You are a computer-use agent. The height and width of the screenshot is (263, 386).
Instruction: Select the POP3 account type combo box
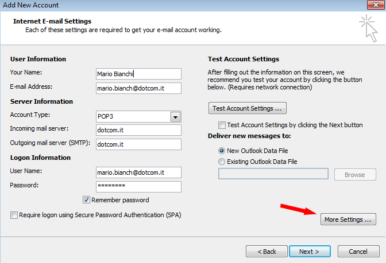(138, 117)
